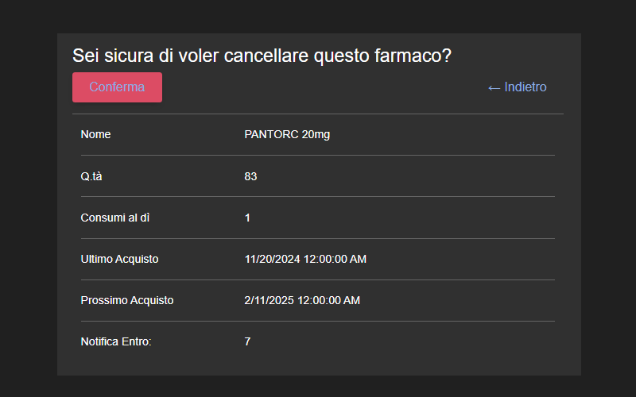Click the 11/20/2024 last purchase date
Viewport: 636px width, 397px height.
click(x=272, y=260)
